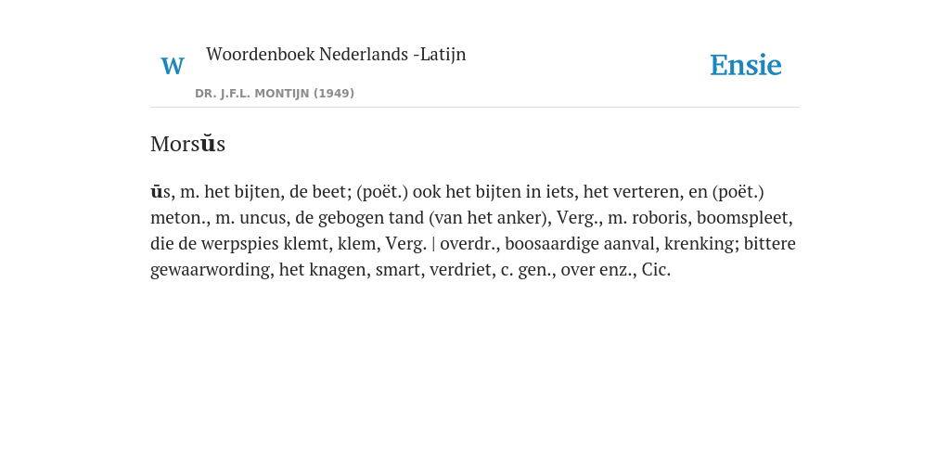The width and height of the screenshot is (950, 475).
Task: Click the word 'boomspleet,'
Action: tap(745, 218)
